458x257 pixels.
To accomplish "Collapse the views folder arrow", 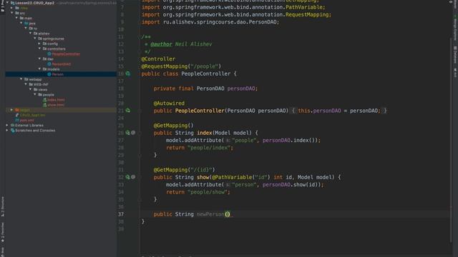I will [30, 89].
